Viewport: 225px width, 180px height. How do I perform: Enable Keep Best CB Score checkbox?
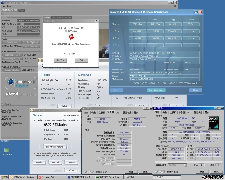coord(4,46)
